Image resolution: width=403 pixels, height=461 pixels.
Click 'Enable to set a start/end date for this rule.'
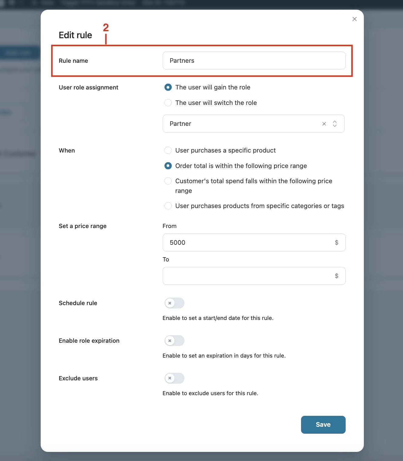click(218, 318)
